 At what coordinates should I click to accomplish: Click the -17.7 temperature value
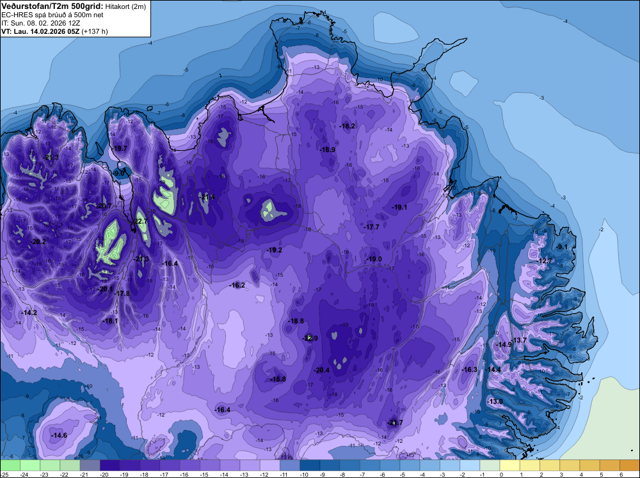(x=371, y=227)
